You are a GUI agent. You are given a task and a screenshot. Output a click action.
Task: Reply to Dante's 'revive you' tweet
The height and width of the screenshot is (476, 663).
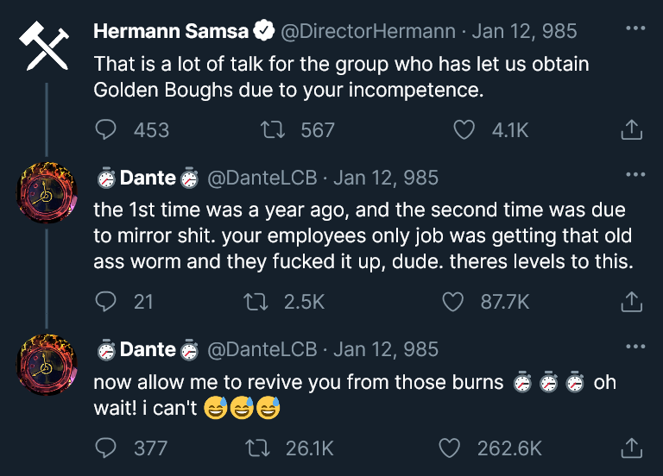point(105,448)
